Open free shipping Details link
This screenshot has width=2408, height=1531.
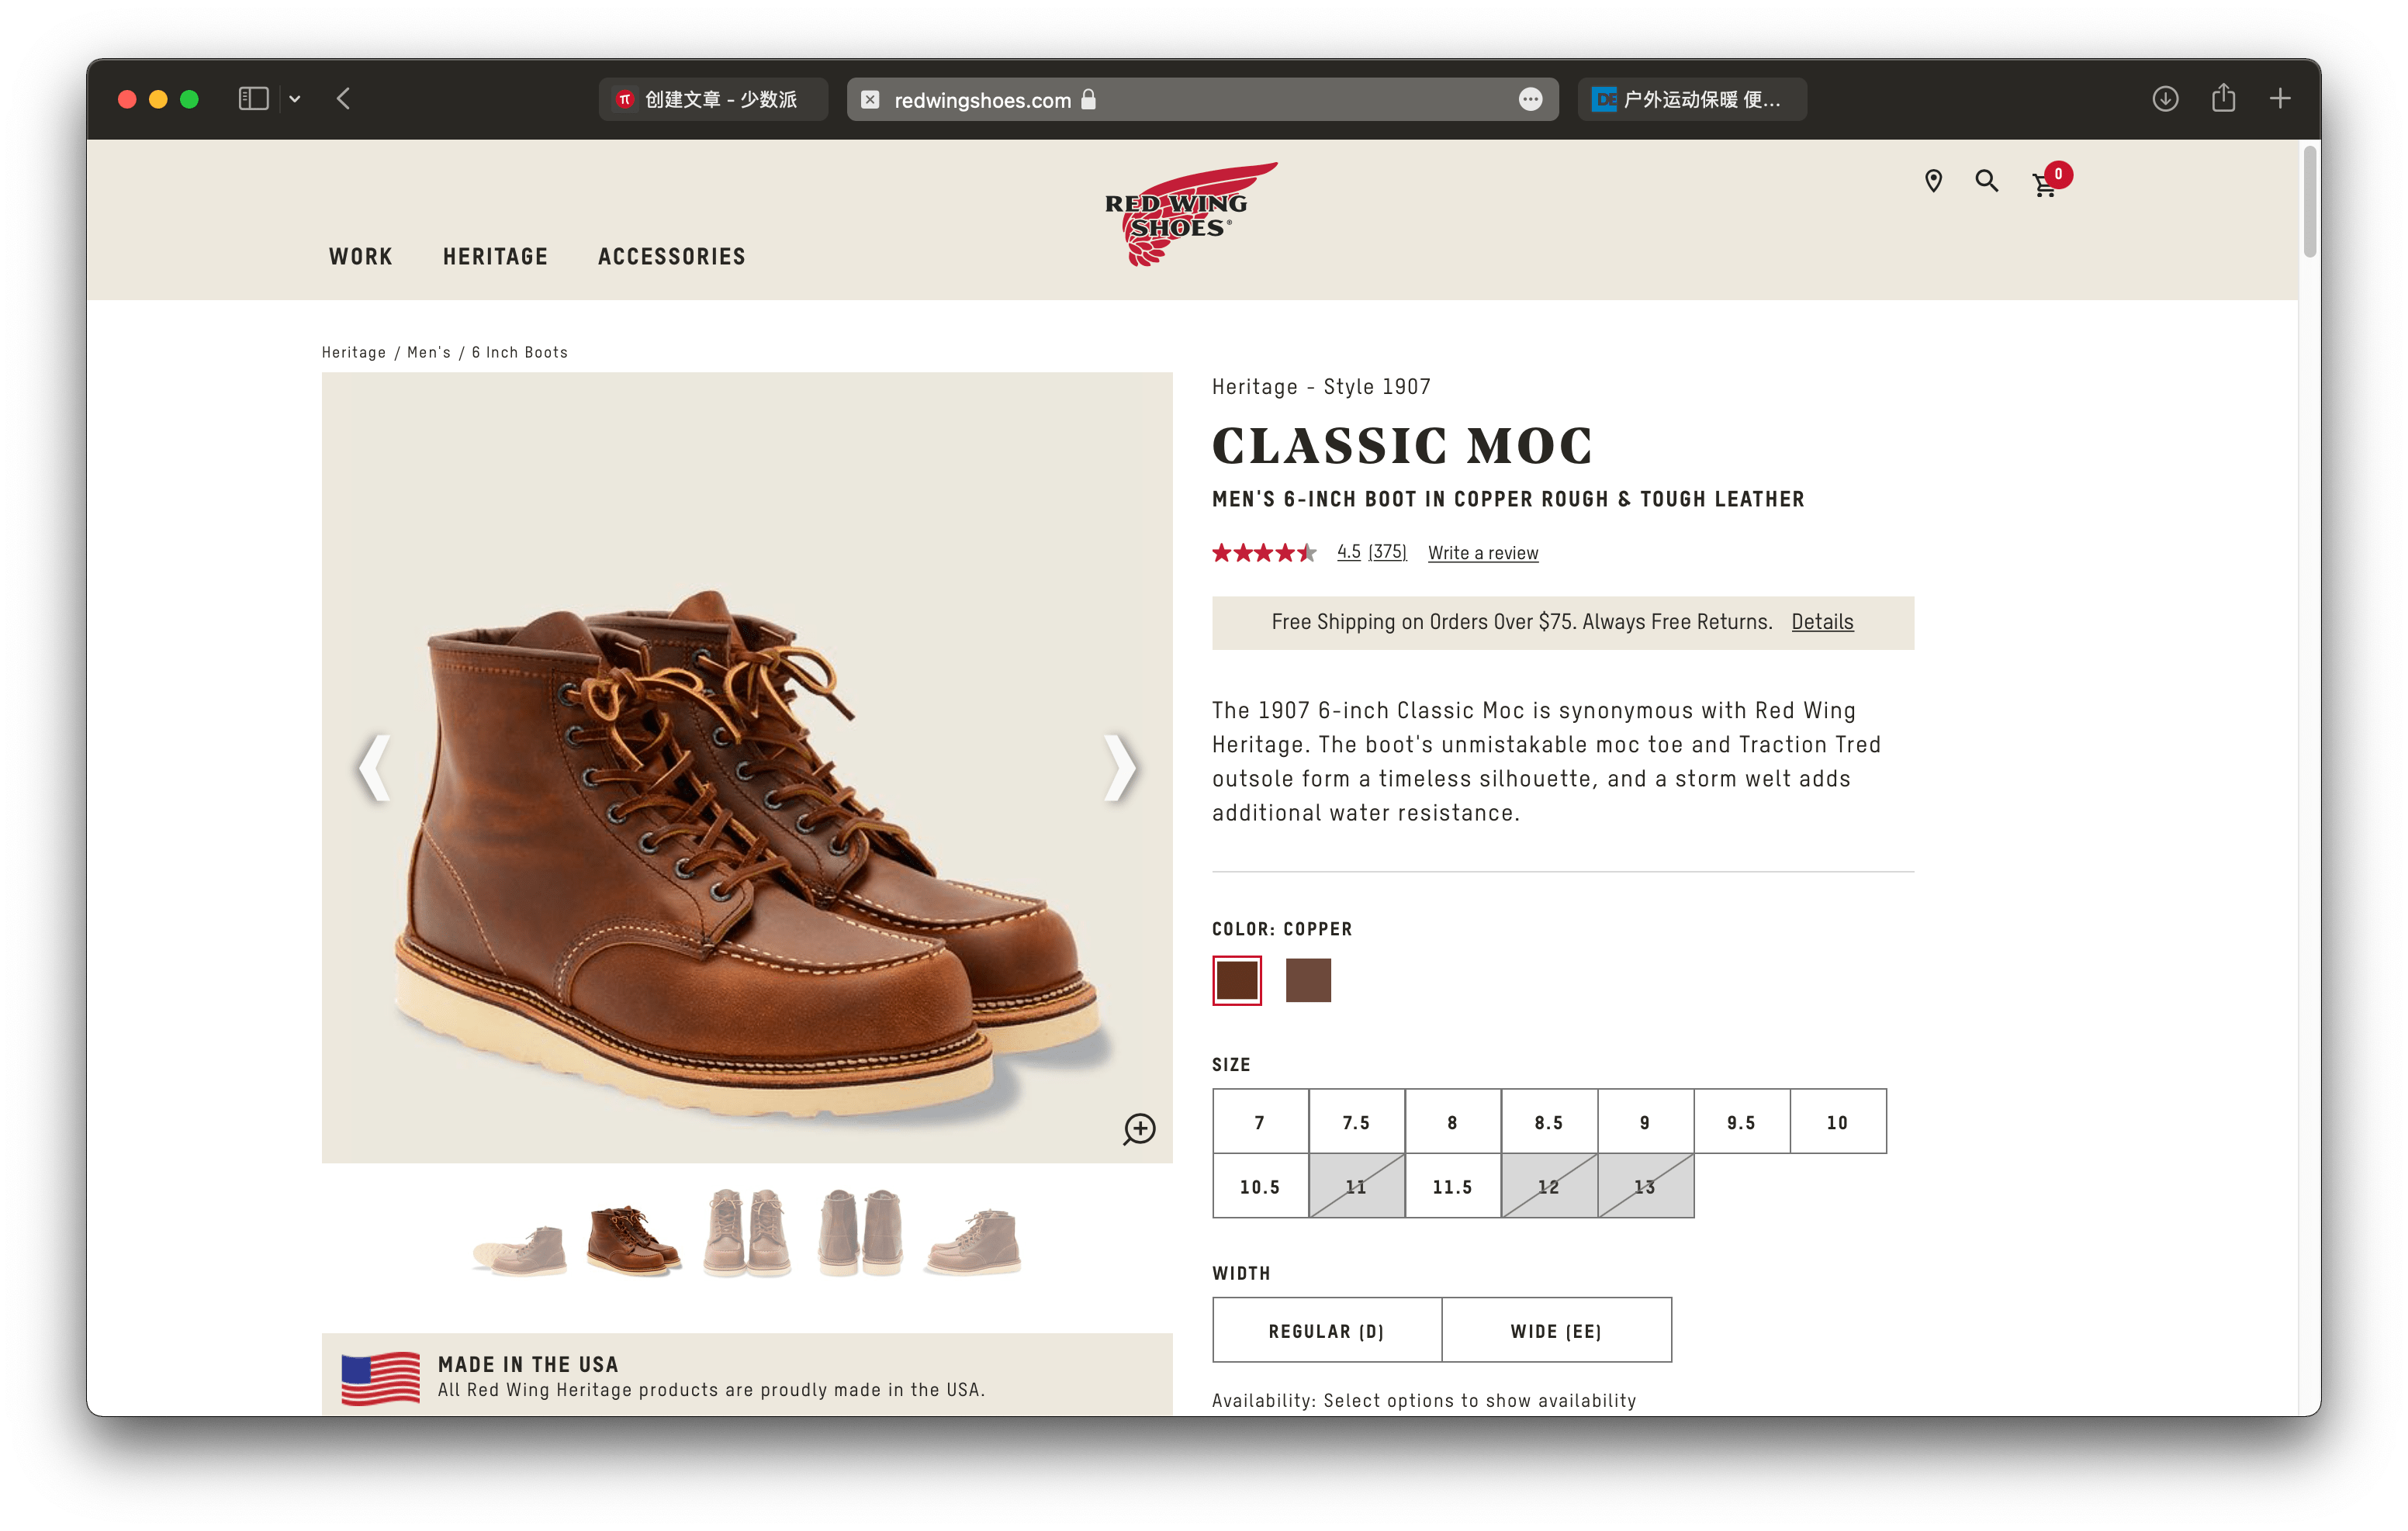(x=1822, y=622)
